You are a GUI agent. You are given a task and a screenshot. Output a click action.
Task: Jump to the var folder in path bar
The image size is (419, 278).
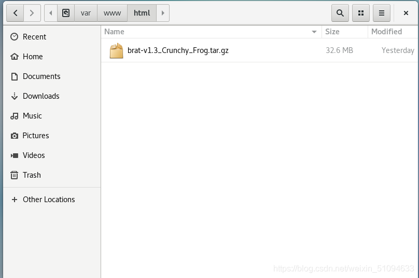(86, 13)
